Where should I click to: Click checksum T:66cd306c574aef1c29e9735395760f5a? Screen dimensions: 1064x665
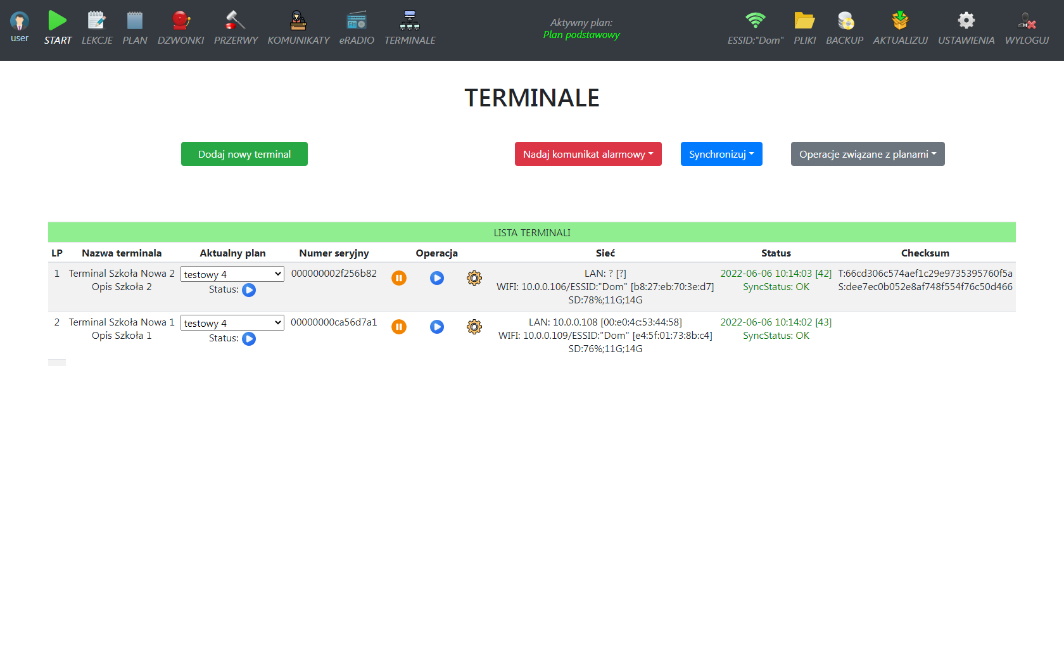925,273
